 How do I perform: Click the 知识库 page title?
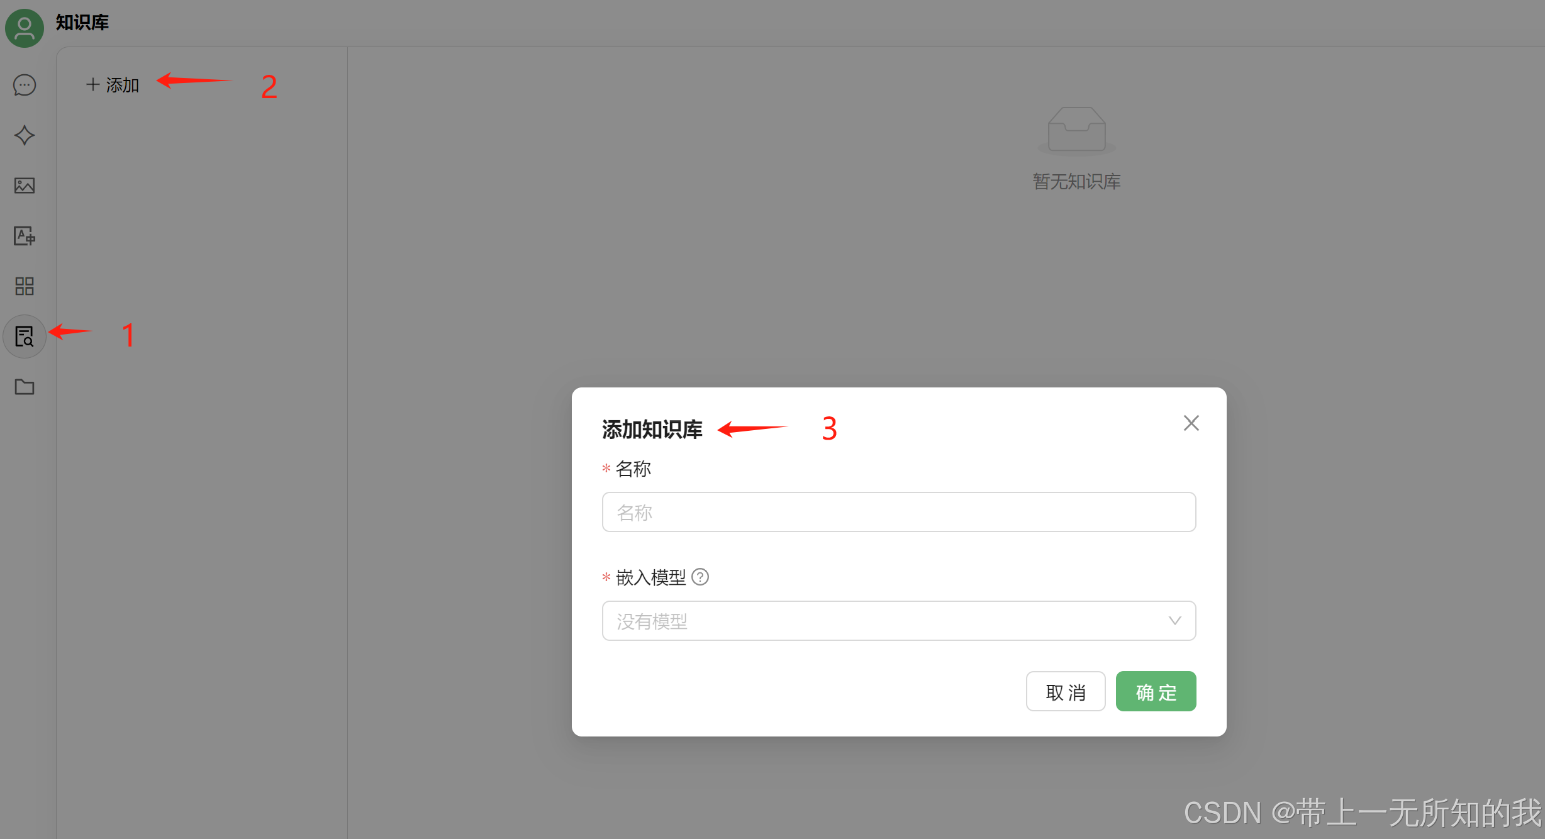(82, 23)
